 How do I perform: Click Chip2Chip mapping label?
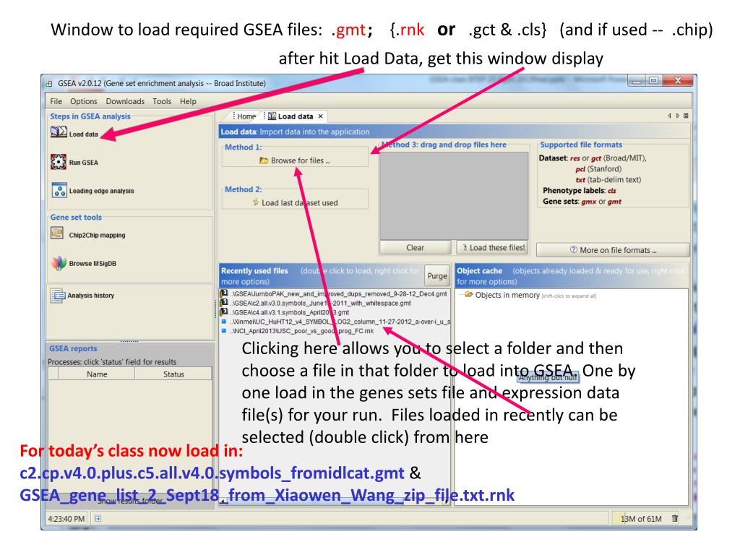tap(98, 235)
